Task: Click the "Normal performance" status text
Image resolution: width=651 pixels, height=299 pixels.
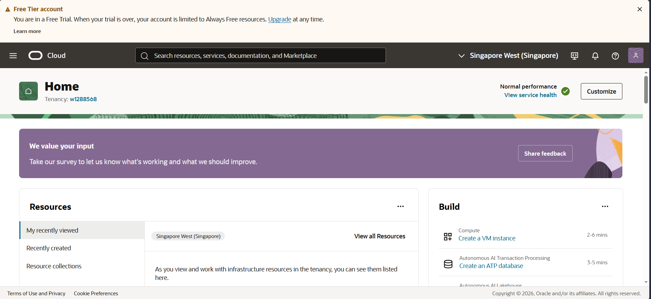Action: click(528, 86)
